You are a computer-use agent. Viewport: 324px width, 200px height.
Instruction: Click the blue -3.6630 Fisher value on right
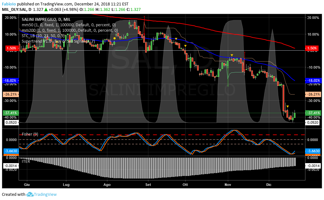pyautogui.click(x=313, y=151)
